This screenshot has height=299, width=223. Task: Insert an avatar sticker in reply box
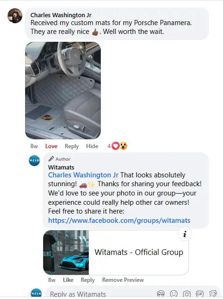click(x=161, y=293)
